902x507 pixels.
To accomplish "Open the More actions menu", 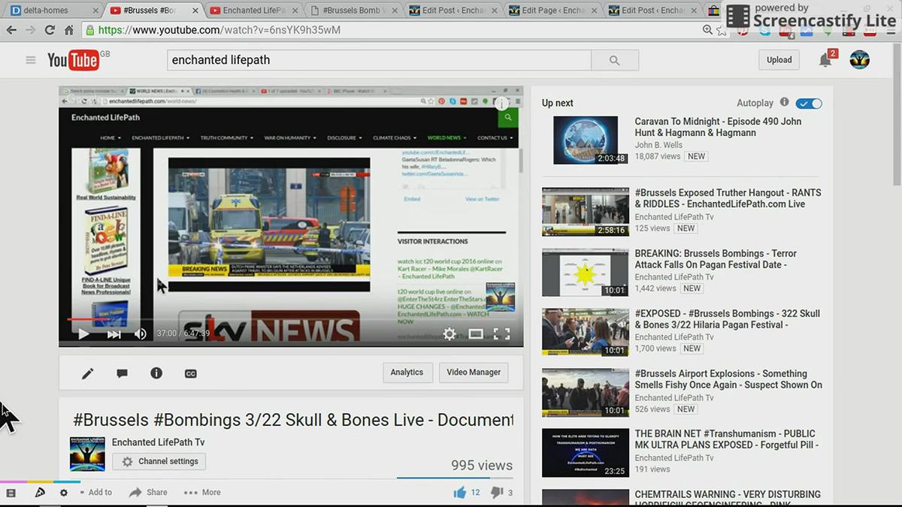I will (x=202, y=493).
